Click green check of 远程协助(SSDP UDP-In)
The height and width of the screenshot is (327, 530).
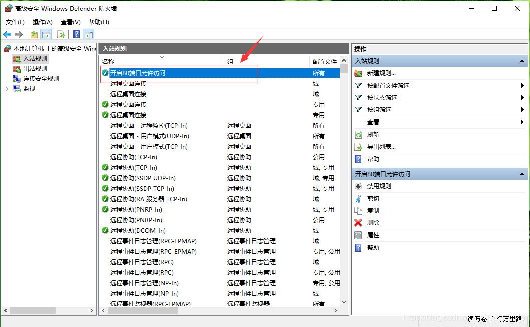105,178
